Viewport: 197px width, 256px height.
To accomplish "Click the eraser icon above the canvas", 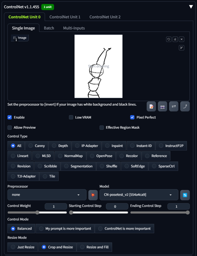I will [175, 39].
